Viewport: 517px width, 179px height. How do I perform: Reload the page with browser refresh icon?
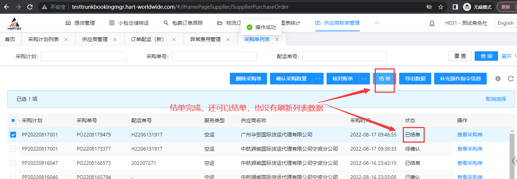pos(30,7)
